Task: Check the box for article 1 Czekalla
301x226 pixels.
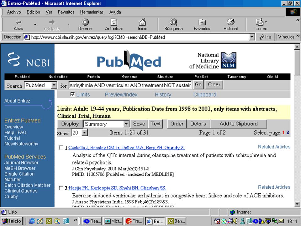Action: point(61,148)
